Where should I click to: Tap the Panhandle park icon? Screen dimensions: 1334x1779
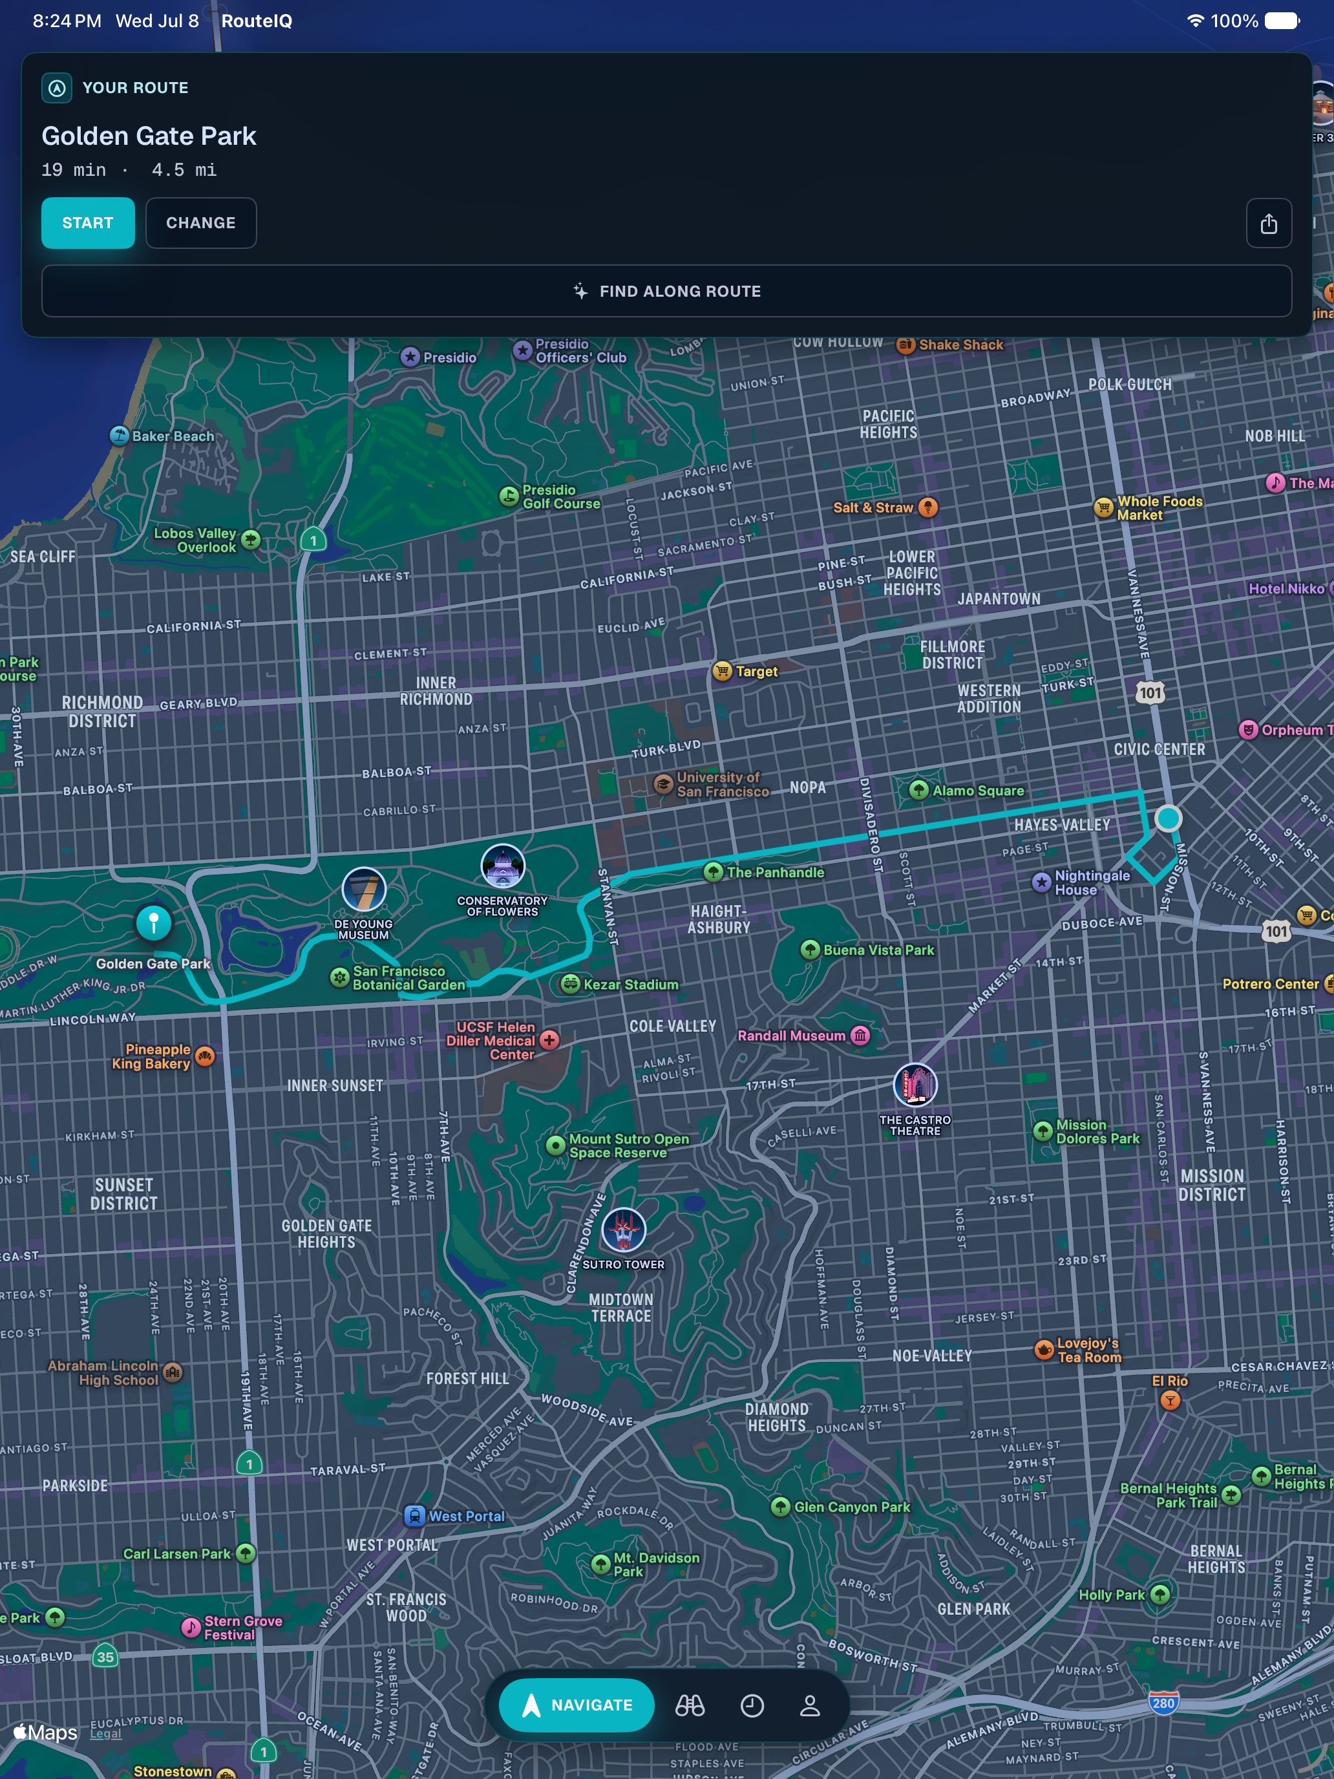(x=712, y=872)
